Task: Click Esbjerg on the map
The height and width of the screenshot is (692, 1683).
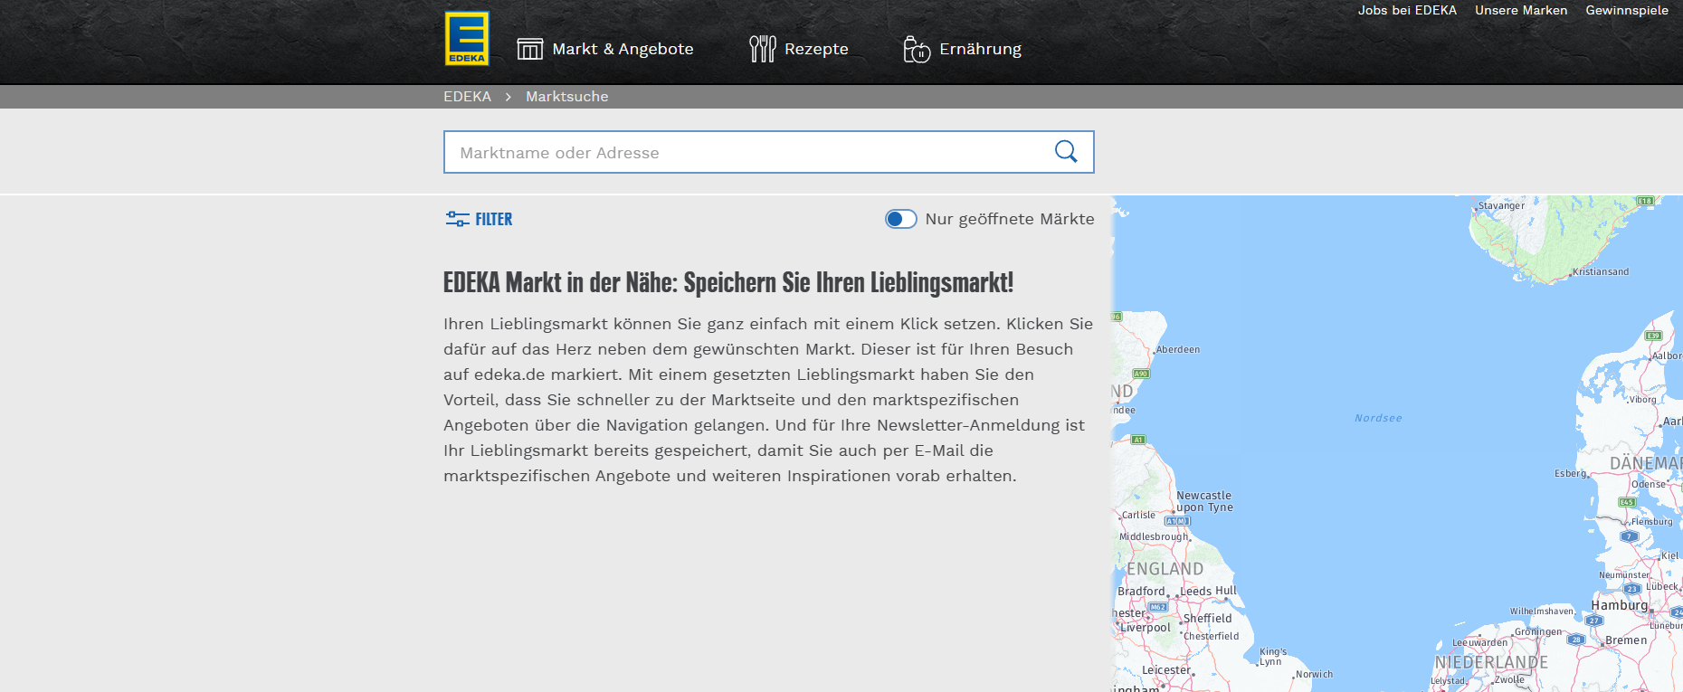Action: [x=1570, y=473]
